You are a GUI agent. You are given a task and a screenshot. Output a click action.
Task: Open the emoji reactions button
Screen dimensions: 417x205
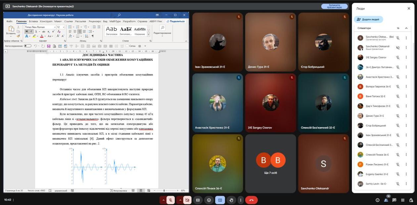coord(209,200)
